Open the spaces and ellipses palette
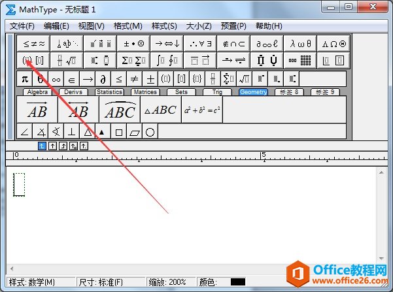Viewport: 393px width, 292px height. coord(67,44)
